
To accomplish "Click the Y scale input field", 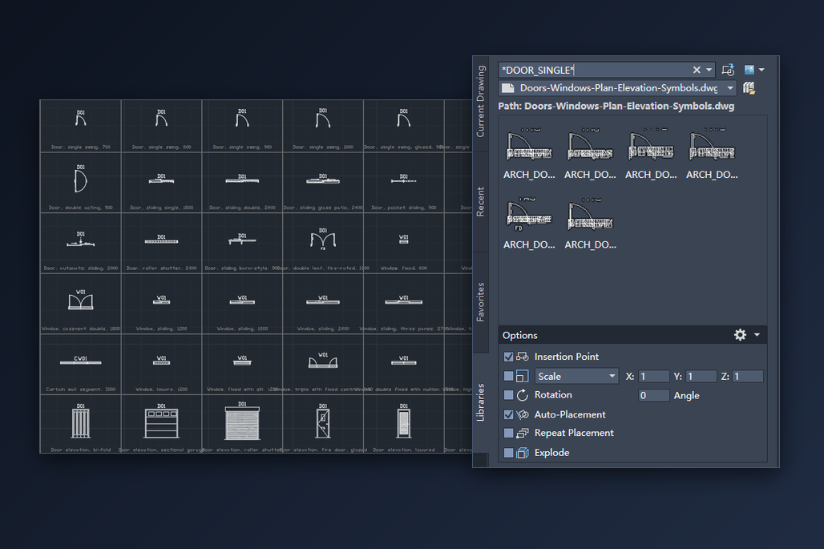I will (701, 376).
